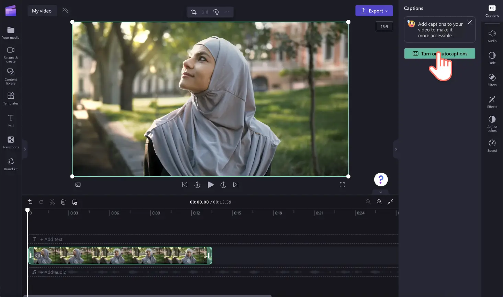Click the 0:06 timeline ruler mark
Image resolution: width=503 pixels, height=297 pixels.
(114, 213)
